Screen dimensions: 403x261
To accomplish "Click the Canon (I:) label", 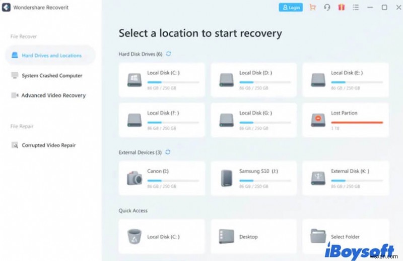I will tap(158, 171).
